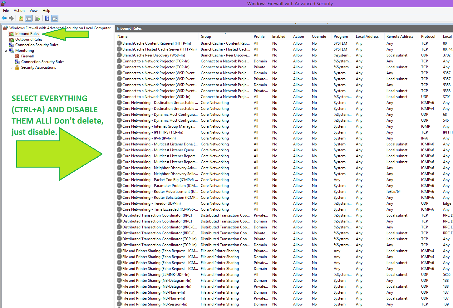Select Core Networking - Packet Too Big rule

[160, 180]
